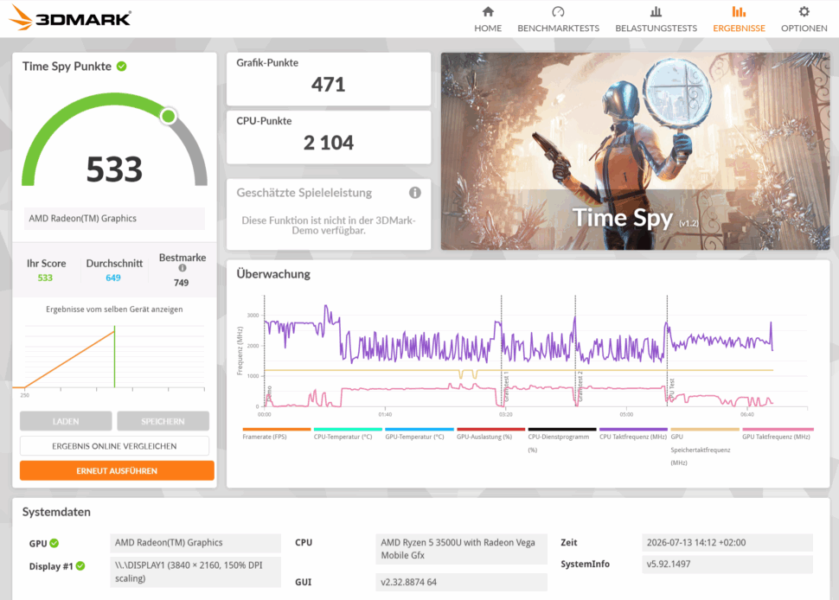Go to BELASTUNGSTESTS tab

[x=656, y=19]
